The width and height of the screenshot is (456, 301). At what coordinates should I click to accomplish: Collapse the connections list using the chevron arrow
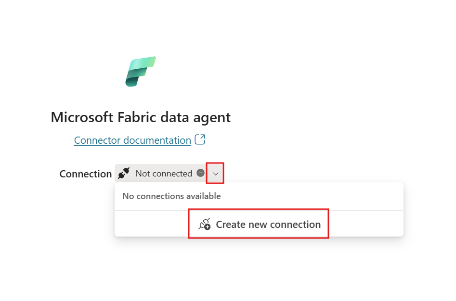pyautogui.click(x=215, y=173)
